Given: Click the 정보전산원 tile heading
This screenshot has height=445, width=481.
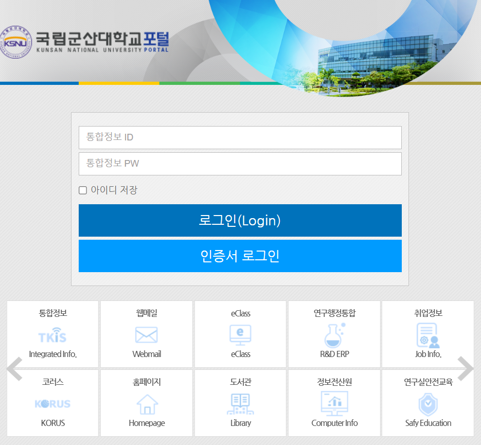Looking at the screenshot, I should (x=334, y=382).
